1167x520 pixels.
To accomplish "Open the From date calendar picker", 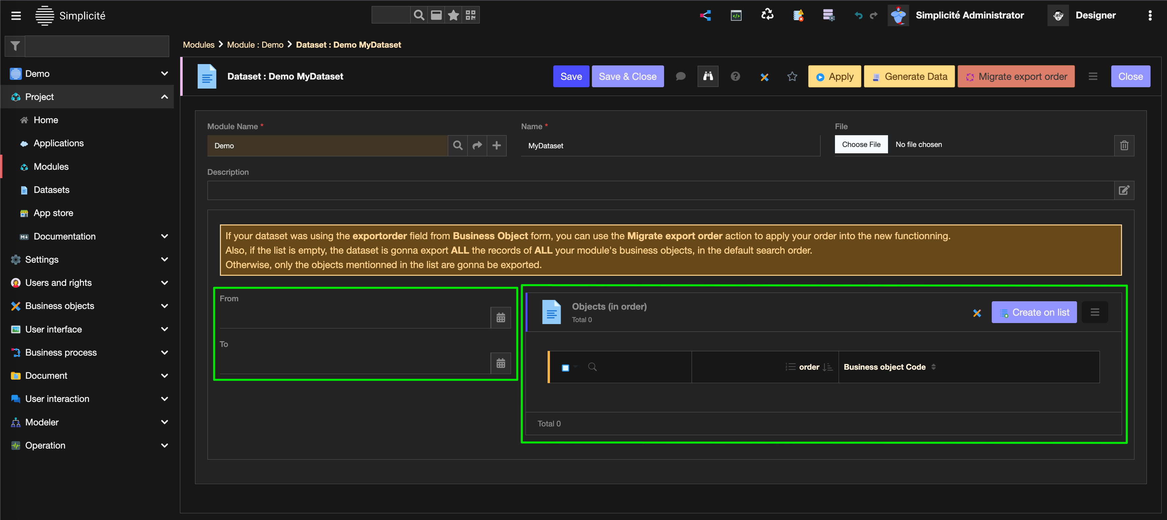I will point(500,318).
